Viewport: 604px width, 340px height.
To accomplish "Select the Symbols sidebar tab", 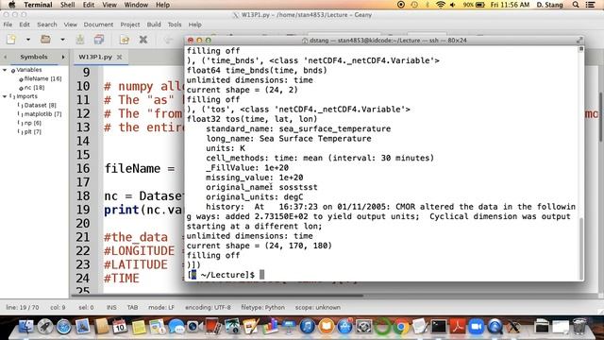I will 34,57.
